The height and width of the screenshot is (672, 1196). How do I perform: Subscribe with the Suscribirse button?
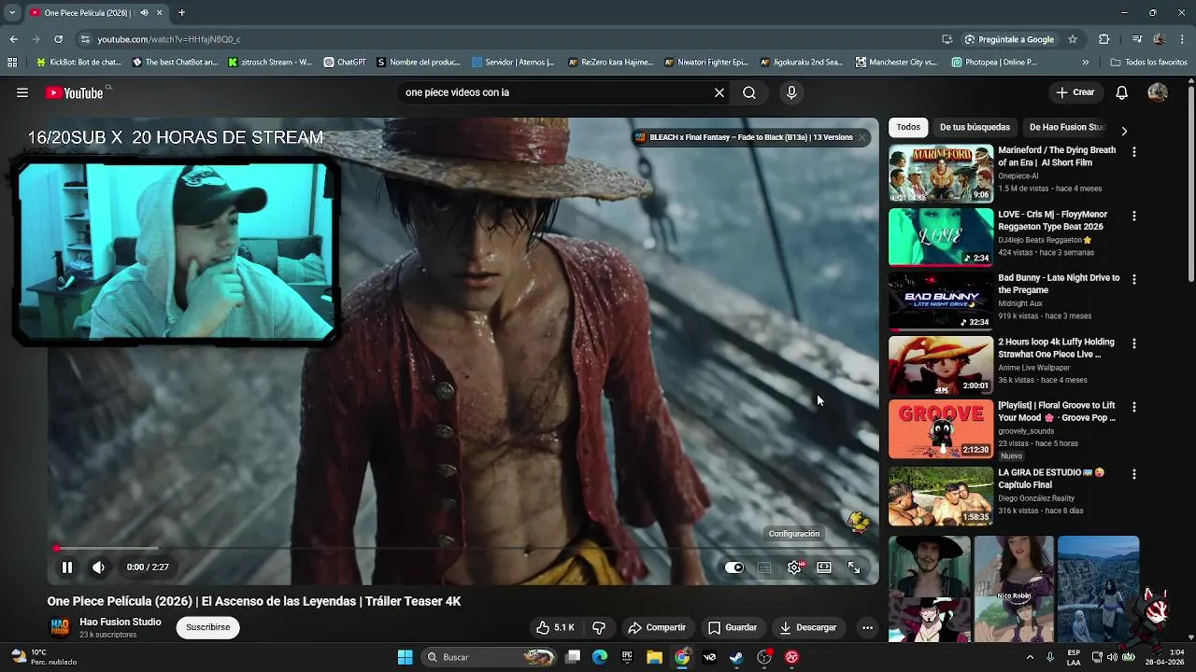207,627
